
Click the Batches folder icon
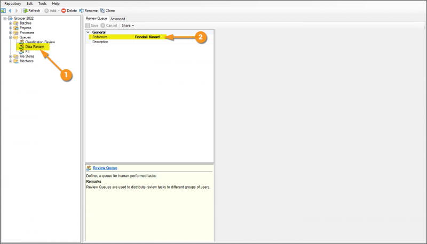pyautogui.click(x=16, y=23)
